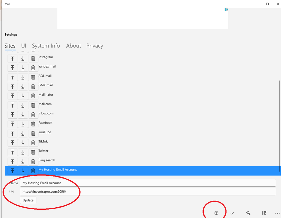The image size is (281, 218).
Task: Open the more options ellipsis menu
Action: pos(278,213)
